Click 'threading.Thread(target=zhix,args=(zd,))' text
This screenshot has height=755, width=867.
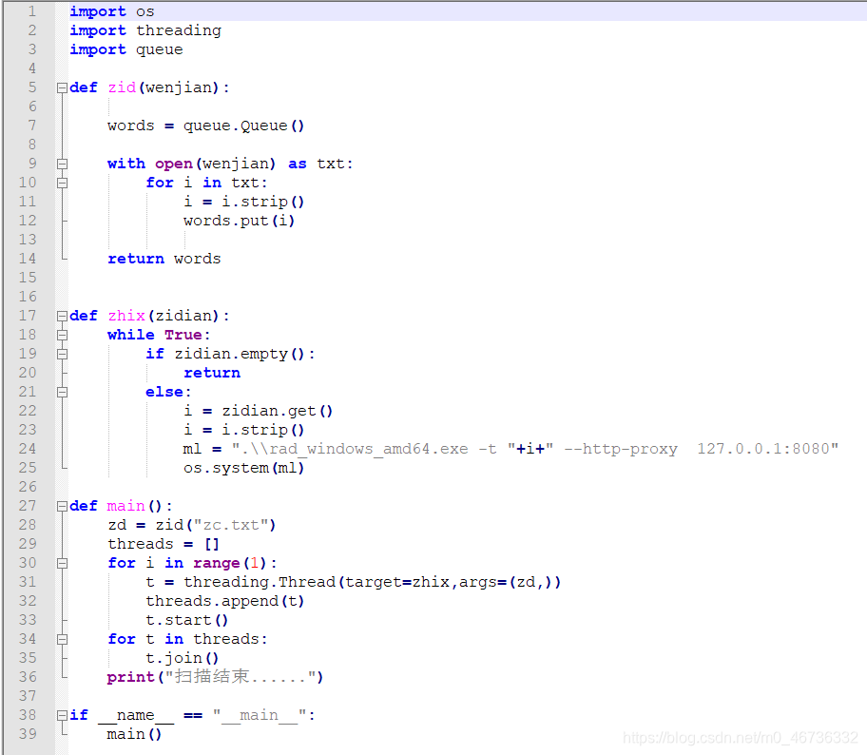372,583
